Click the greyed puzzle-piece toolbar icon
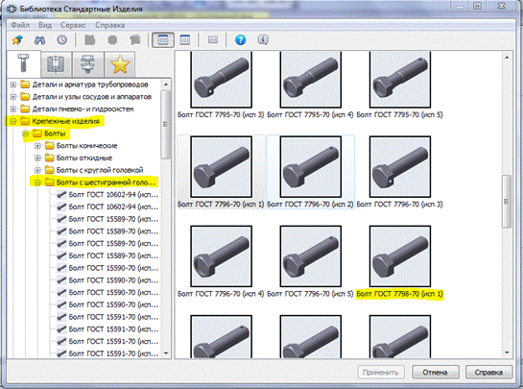The width and height of the screenshot is (523, 389). click(x=89, y=40)
